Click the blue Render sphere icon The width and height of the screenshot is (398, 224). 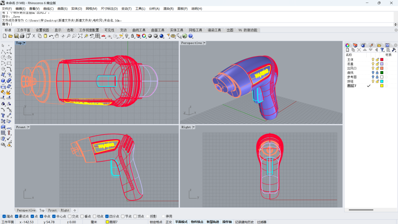(x=161, y=36)
